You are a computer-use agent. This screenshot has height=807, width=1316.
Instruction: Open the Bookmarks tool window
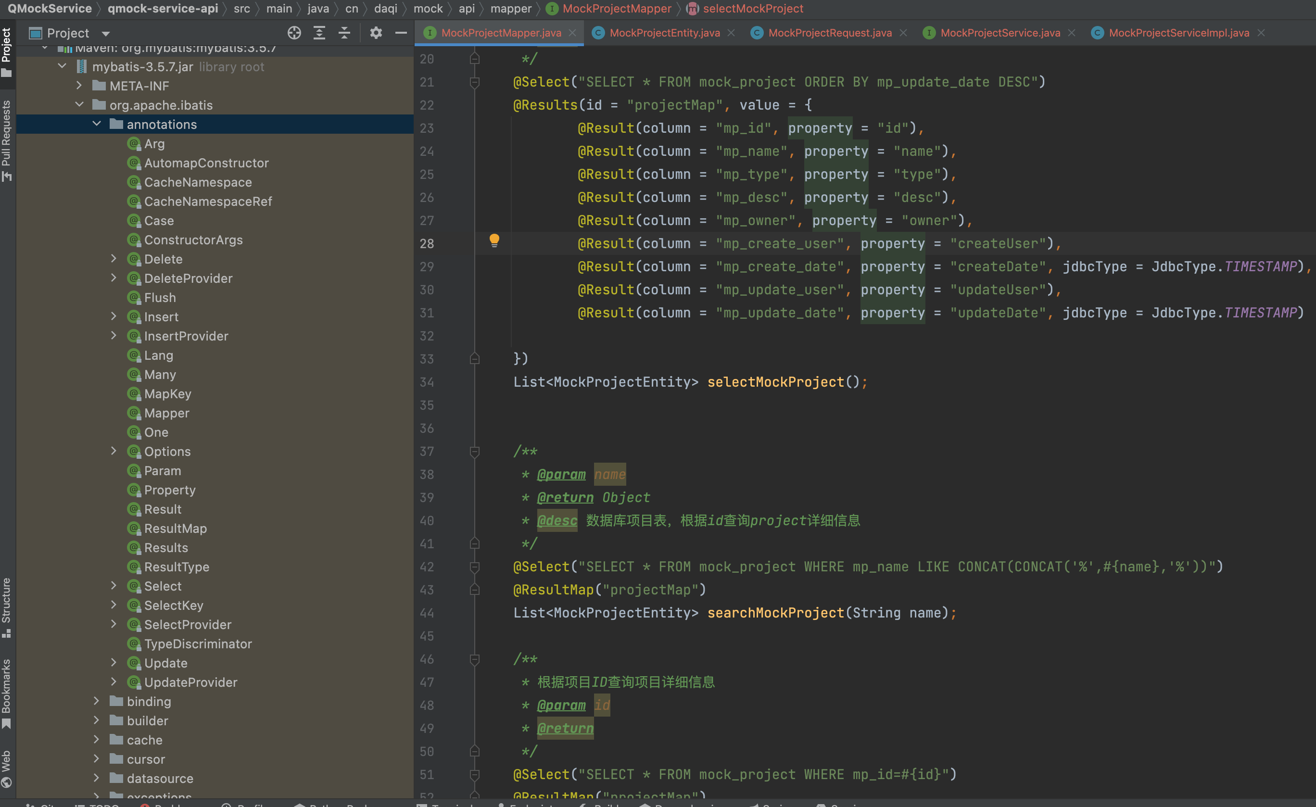pyautogui.click(x=6, y=692)
